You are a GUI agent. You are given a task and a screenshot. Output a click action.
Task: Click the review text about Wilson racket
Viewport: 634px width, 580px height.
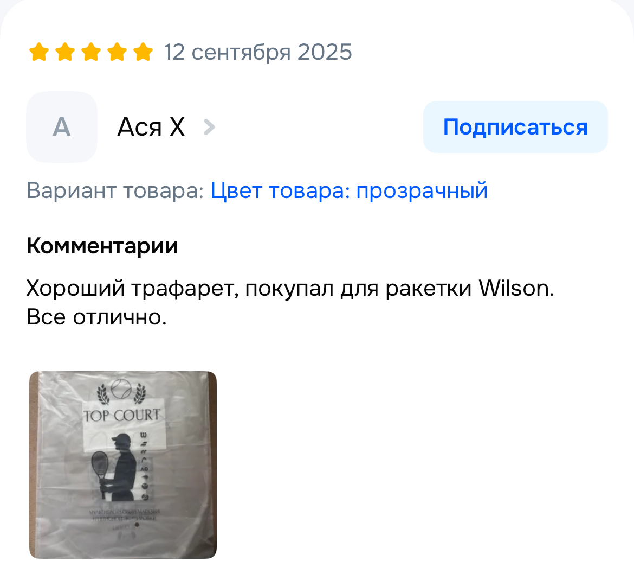(x=290, y=289)
